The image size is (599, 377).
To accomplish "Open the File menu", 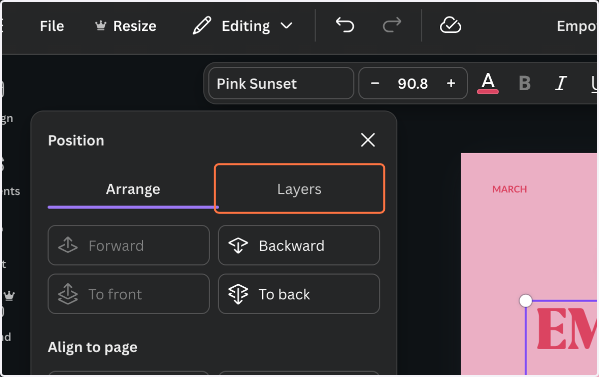I will point(52,26).
